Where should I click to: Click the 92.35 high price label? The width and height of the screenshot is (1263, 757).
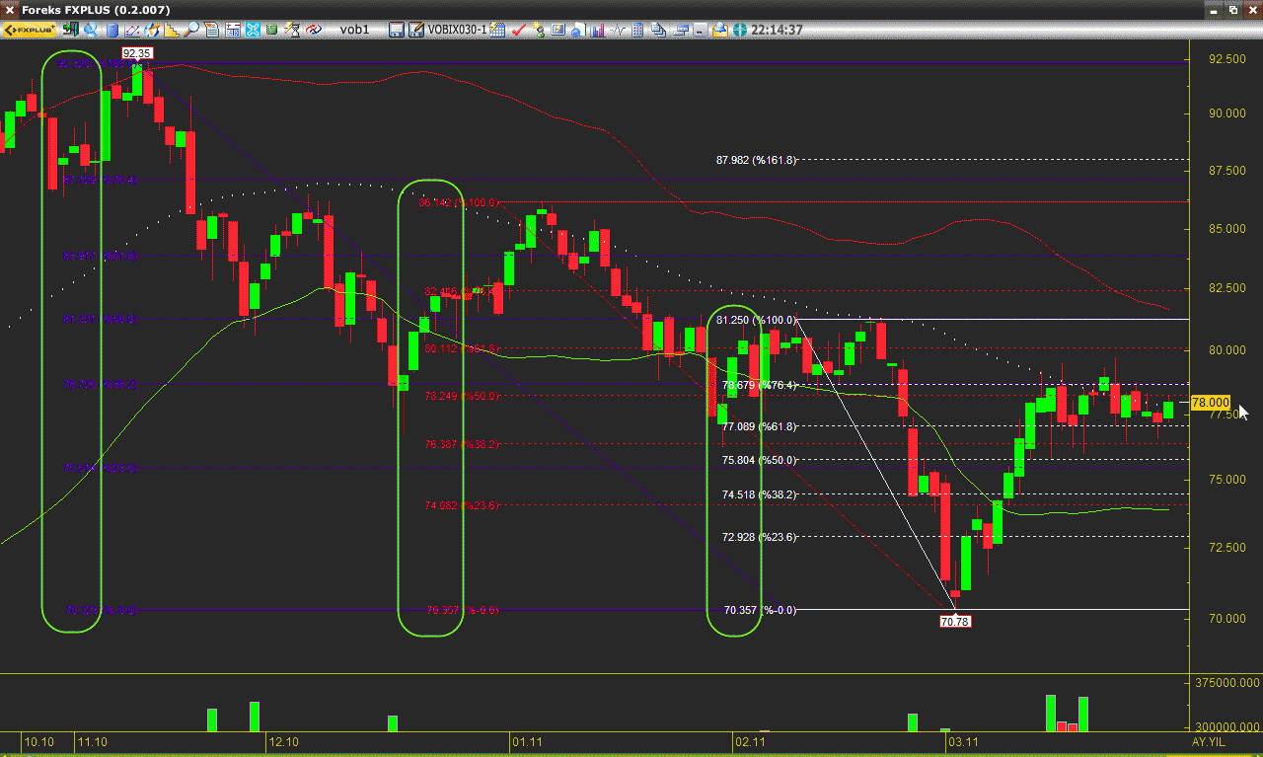[x=136, y=53]
